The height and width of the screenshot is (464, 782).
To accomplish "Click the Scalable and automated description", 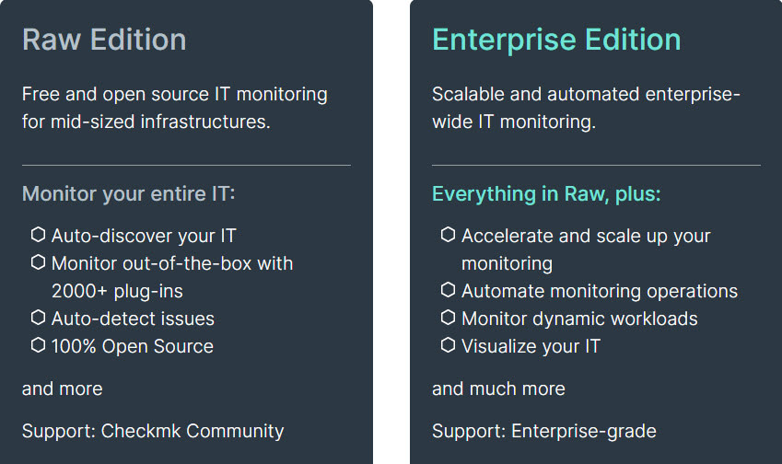I will point(586,108).
